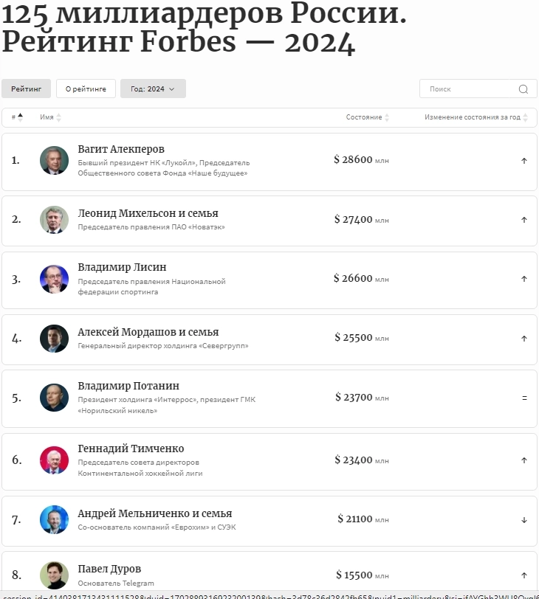
Task: Open the Год: 2024 dropdown
Action: pyautogui.click(x=153, y=89)
